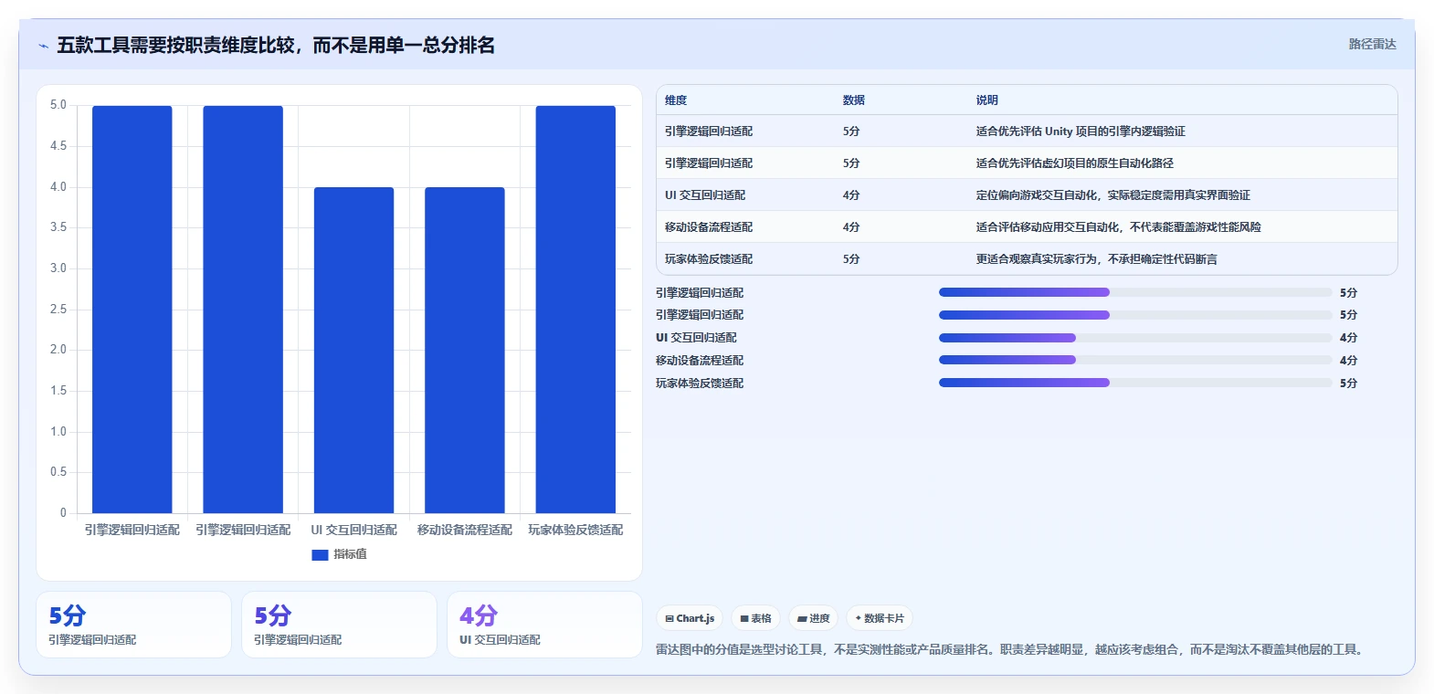
Task: Click the 2.5 tick on the chart Y axis
Action: pyautogui.click(x=58, y=310)
